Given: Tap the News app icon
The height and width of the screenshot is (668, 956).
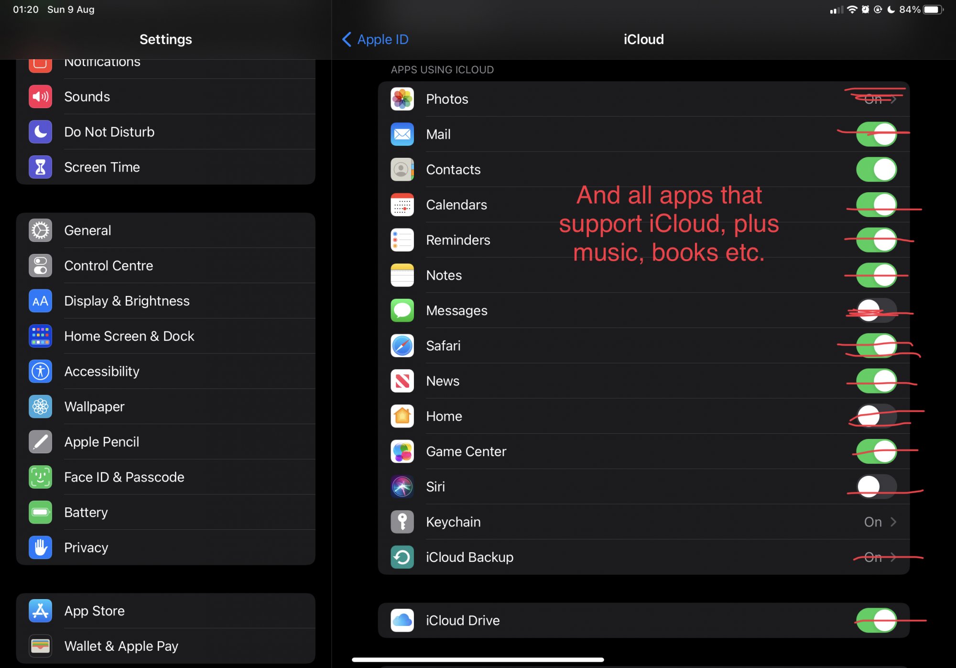Looking at the screenshot, I should 402,381.
